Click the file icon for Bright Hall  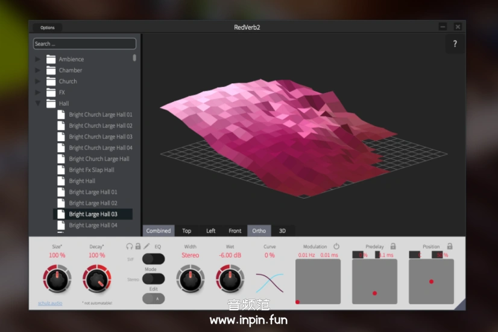click(61, 181)
